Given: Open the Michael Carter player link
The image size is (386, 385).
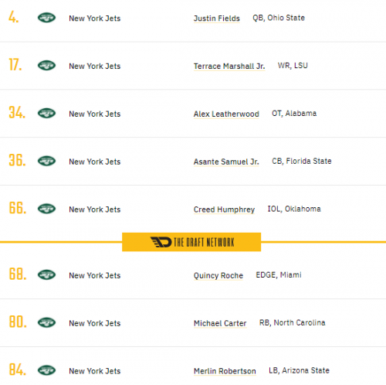Looking at the screenshot, I should coord(220,323).
